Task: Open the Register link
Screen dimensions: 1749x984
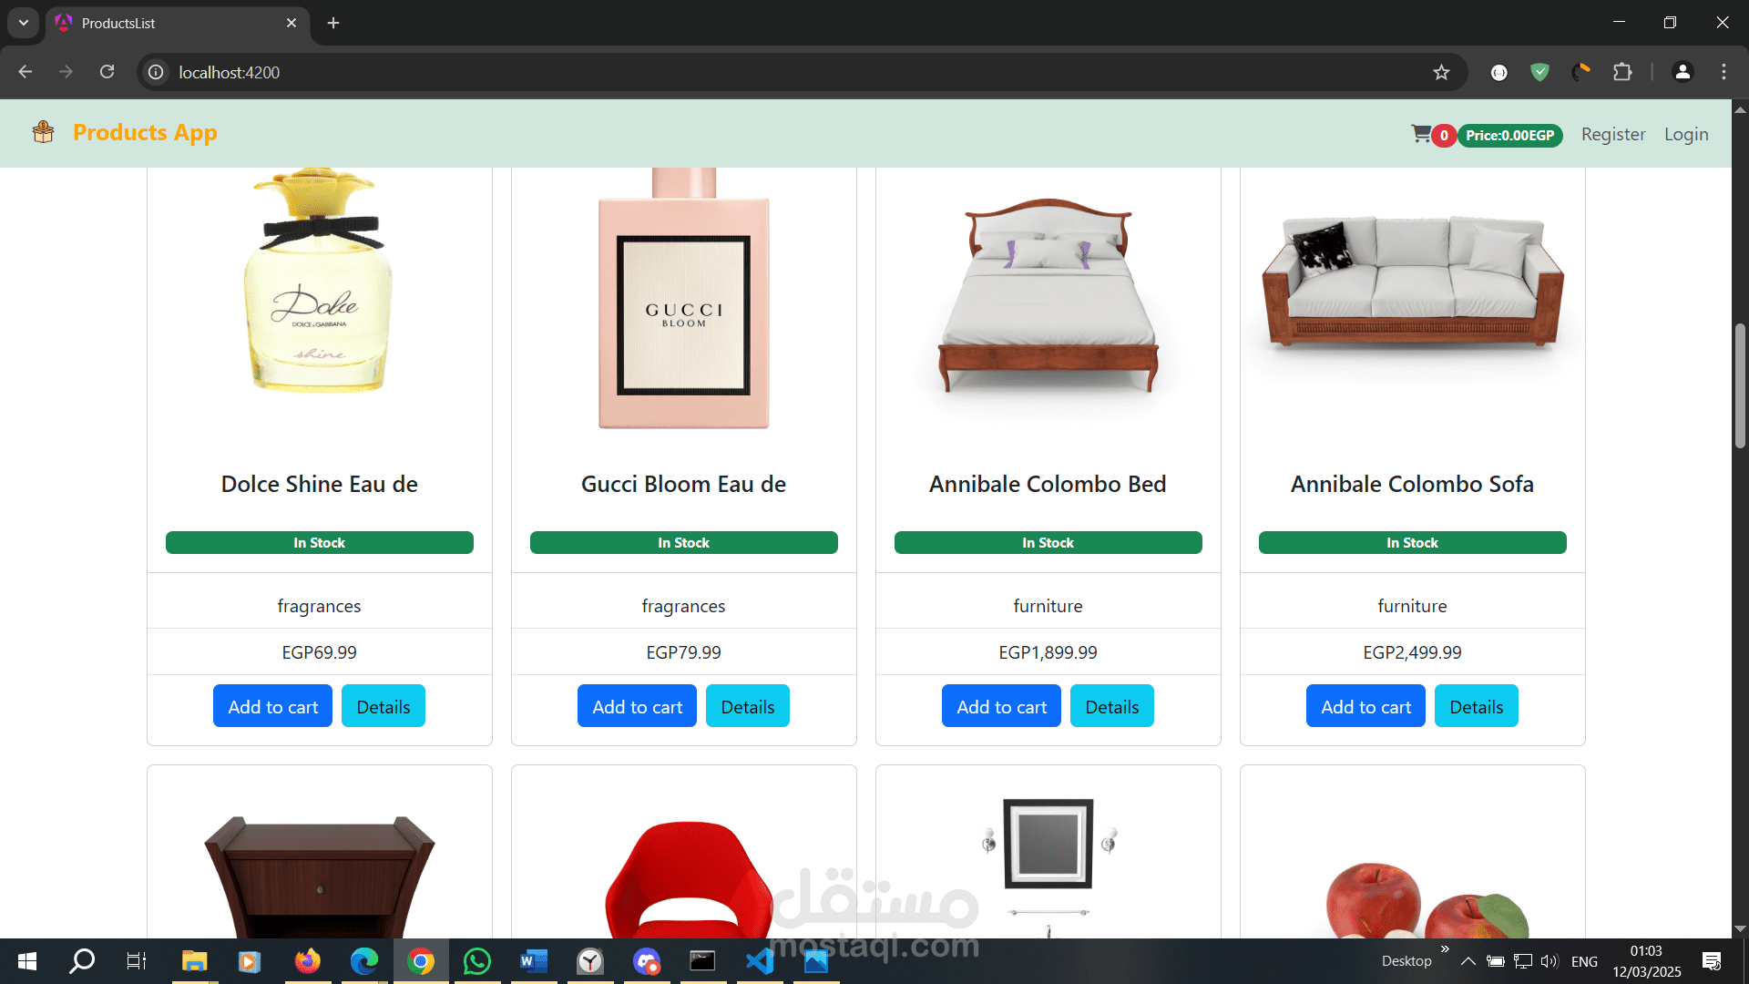Action: [x=1612, y=133]
